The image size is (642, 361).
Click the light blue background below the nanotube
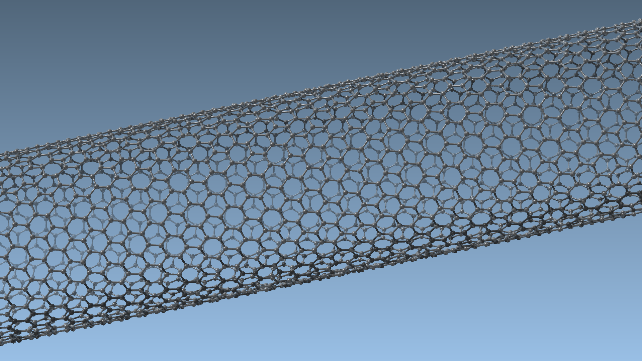tap(435, 318)
